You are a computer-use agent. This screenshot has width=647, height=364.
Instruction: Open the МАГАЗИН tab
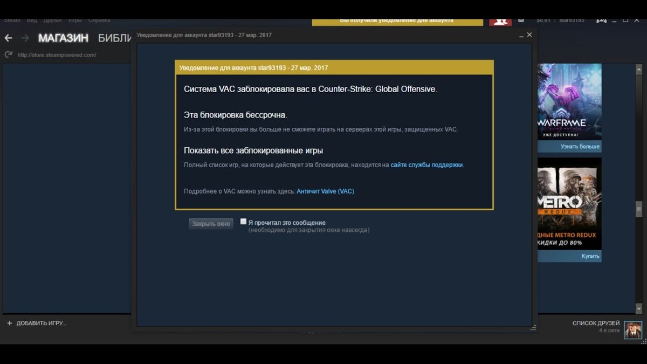point(63,38)
